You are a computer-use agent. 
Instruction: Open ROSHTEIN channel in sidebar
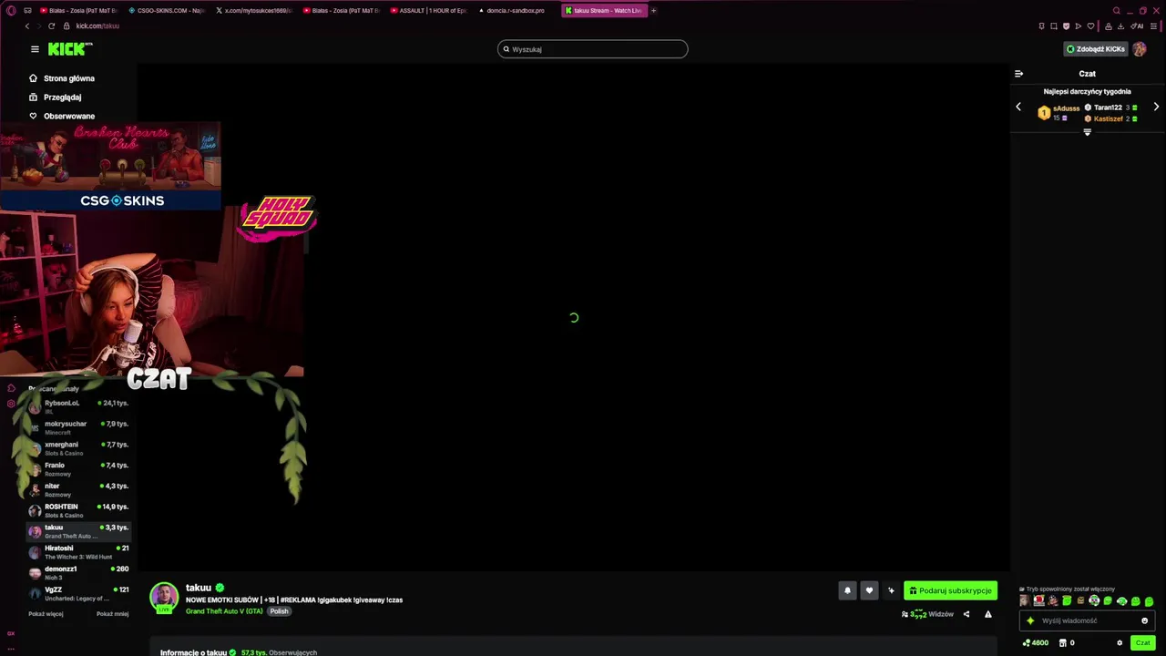[x=78, y=510]
